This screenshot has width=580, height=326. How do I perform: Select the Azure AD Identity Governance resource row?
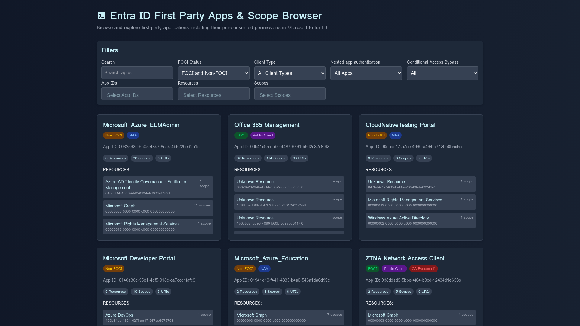[x=158, y=187]
